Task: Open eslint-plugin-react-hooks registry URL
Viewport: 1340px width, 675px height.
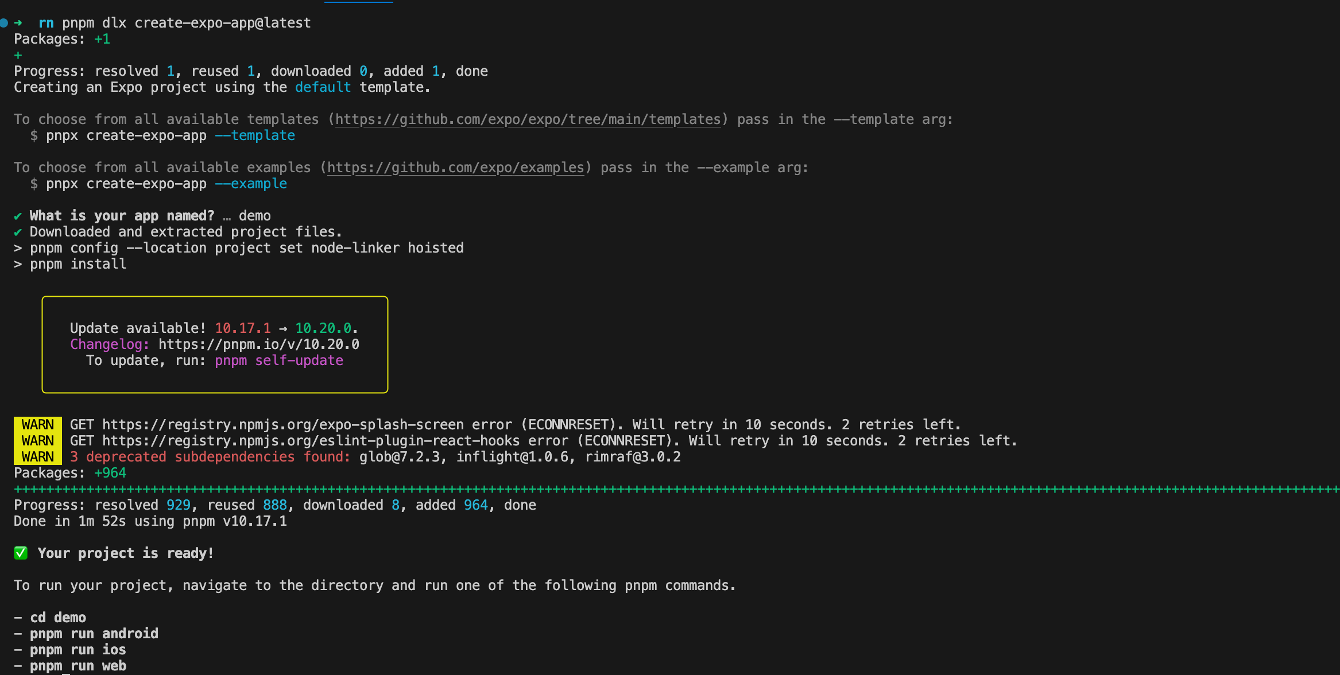Action: [x=311, y=441]
